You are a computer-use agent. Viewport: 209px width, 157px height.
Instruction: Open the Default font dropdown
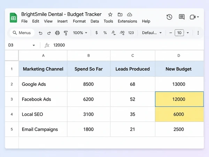(x=152, y=33)
